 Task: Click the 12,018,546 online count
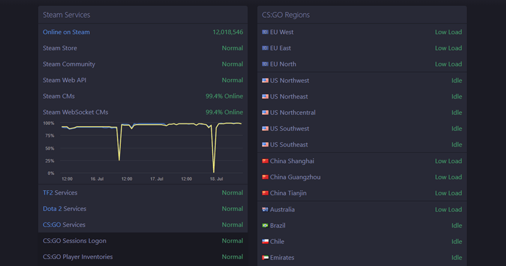(x=228, y=32)
